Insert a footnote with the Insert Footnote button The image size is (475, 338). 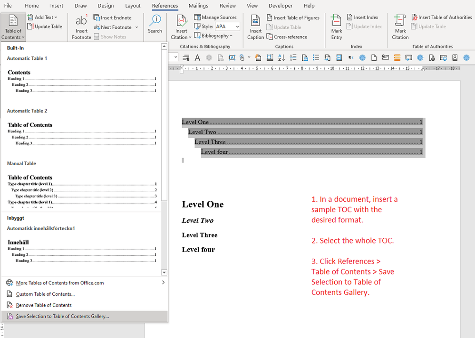[81, 27]
